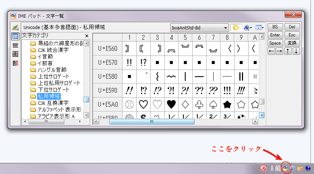Open the stroke count (画) lookup
The image size is (314, 174).
[15, 54]
